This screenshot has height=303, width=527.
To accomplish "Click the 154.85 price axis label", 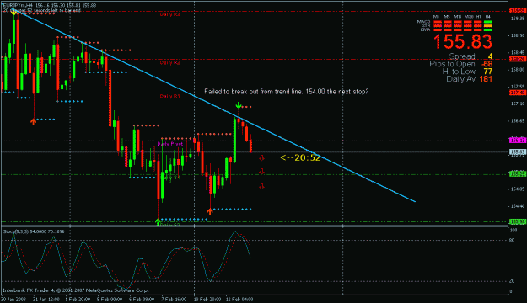I will point(518,189).
